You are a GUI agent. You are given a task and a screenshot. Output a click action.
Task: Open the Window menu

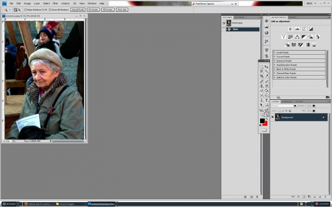pyautogui.click(x=92, y=3)
